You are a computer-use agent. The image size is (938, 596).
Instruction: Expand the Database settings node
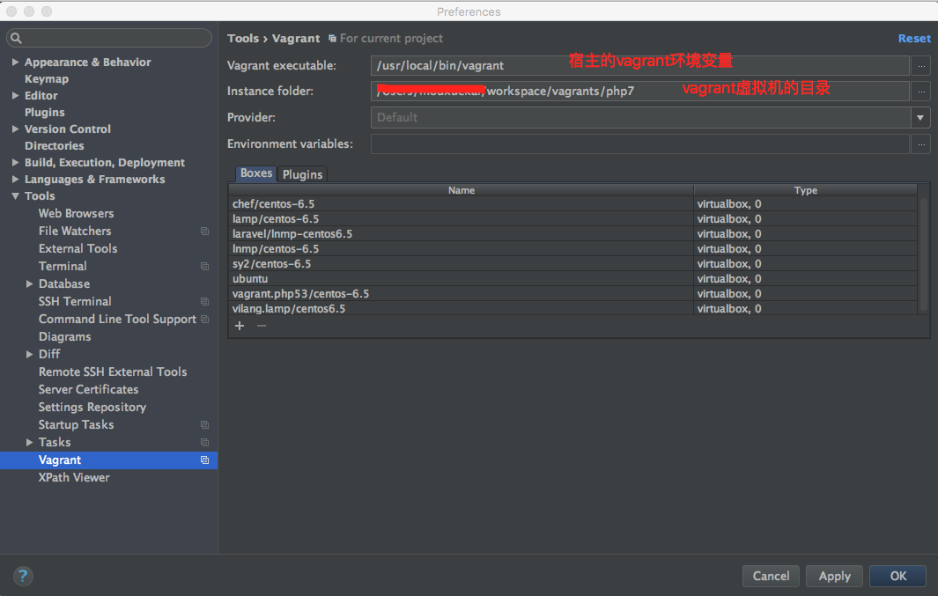pos(29,283)
